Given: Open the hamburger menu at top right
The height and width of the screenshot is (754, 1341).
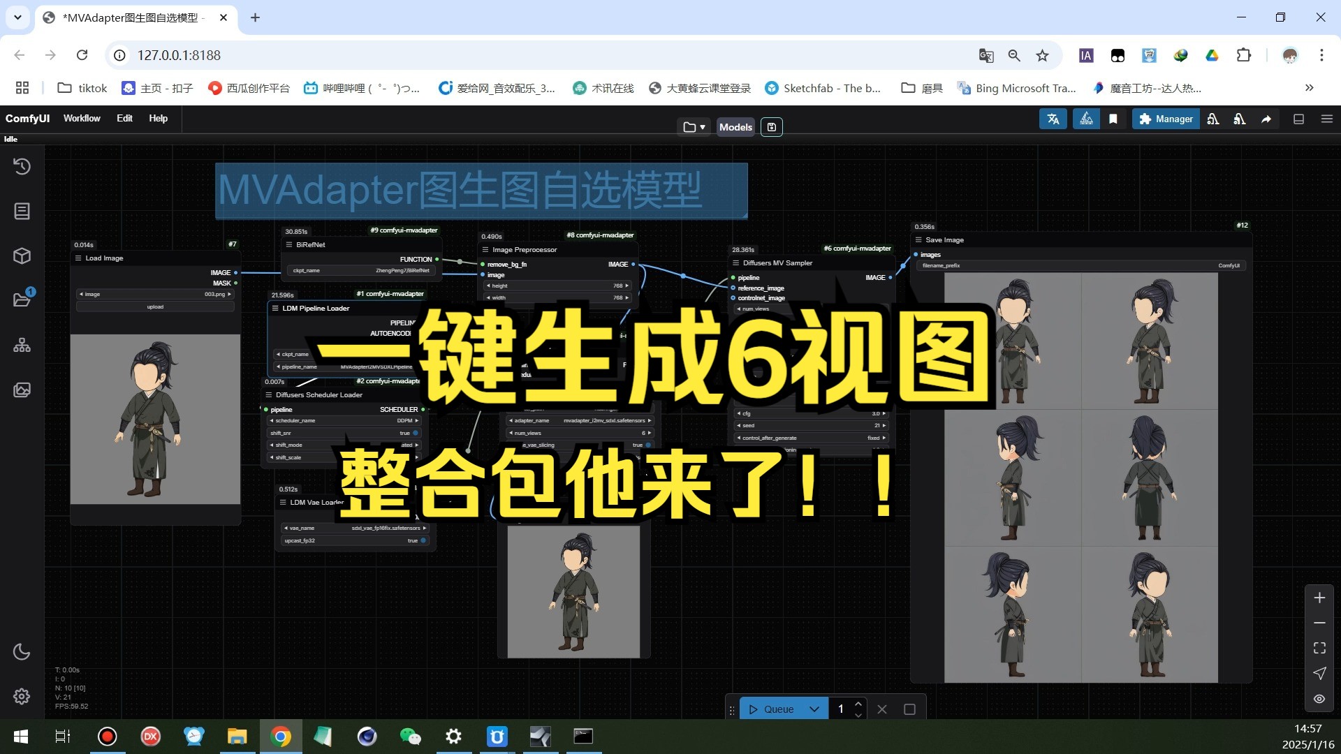Looking at the screenshot, I should coord(1327,119).
